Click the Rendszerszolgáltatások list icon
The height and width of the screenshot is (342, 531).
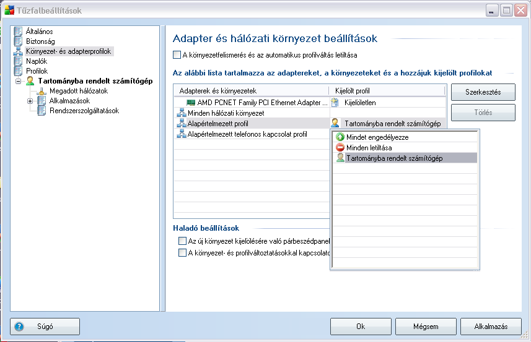pyautogui.click(x=42, y=111)
